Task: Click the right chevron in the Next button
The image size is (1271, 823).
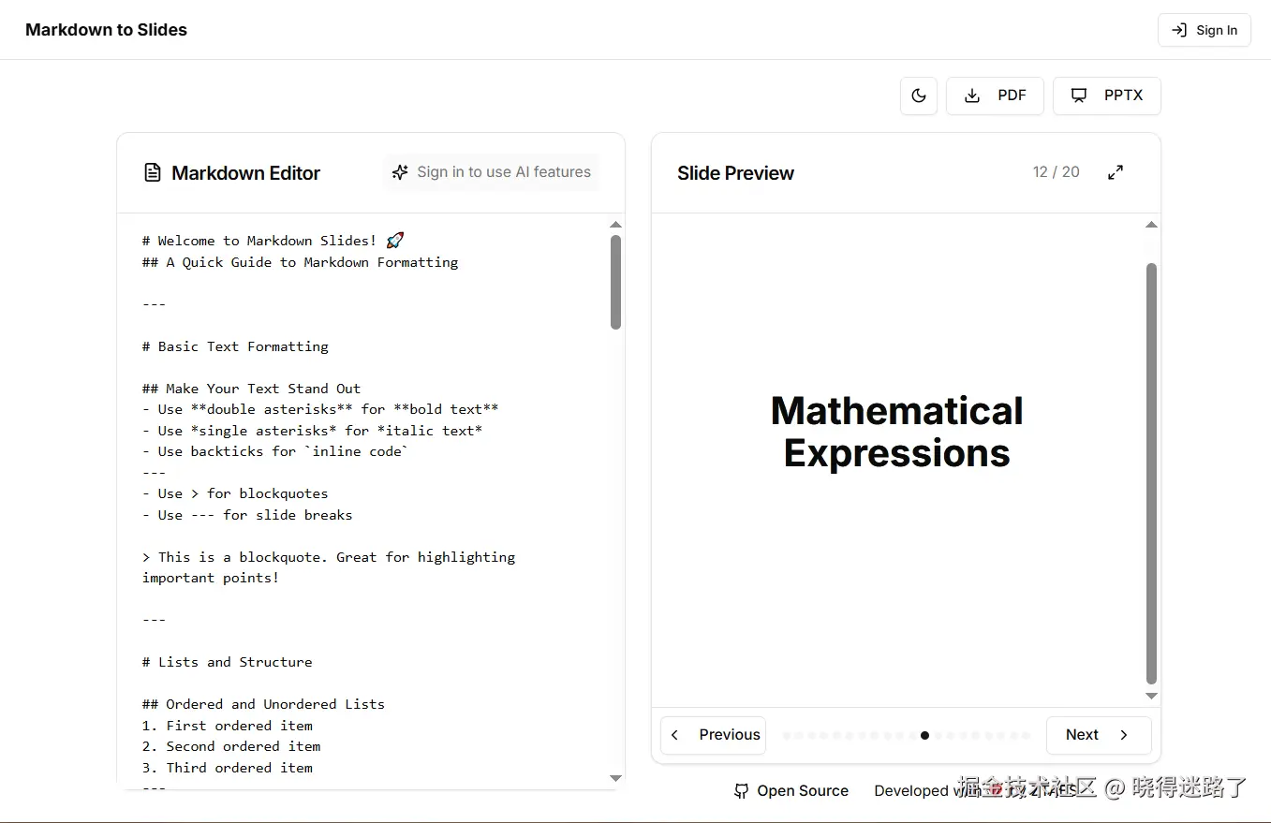Action: click(x=1124, y=735)
